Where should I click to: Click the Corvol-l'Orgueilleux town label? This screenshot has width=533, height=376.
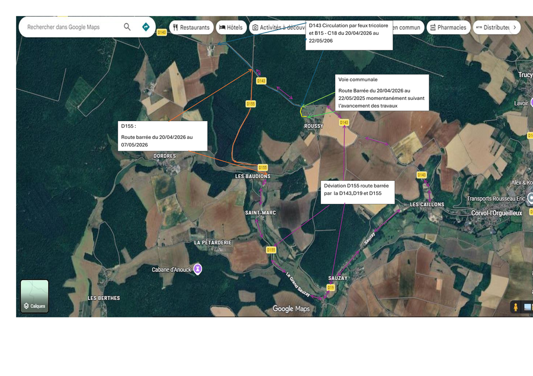click(x=496, y=213)
